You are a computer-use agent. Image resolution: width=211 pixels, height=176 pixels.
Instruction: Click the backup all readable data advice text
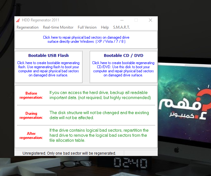point(100,95)
